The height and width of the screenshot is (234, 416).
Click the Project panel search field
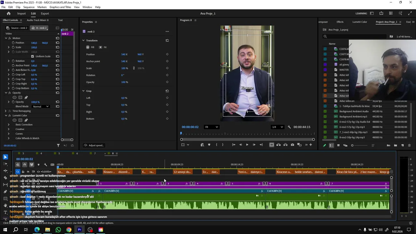[x=355, y=36]
